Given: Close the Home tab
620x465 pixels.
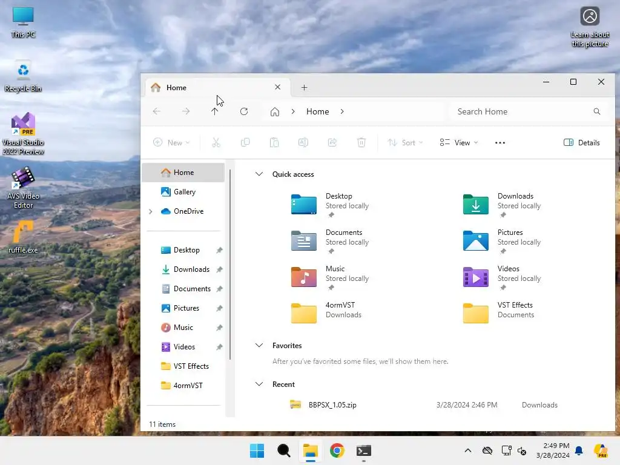Looking at the screenshot, I should pyautogui.click(x=277, y=87).
